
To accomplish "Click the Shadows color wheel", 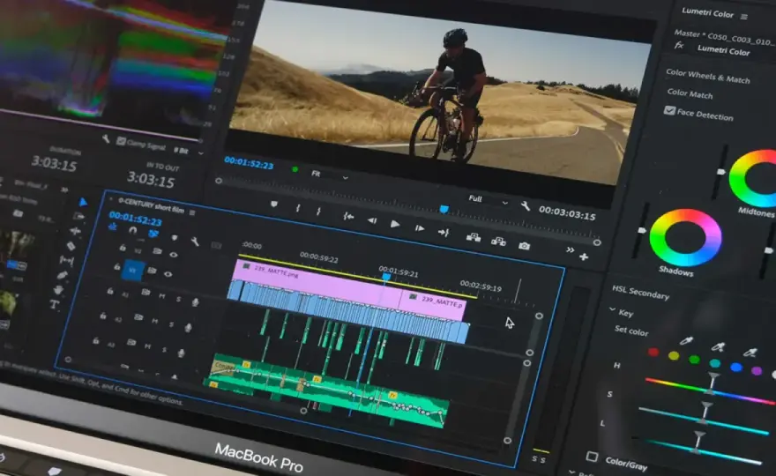I will [x=685, y=237].
